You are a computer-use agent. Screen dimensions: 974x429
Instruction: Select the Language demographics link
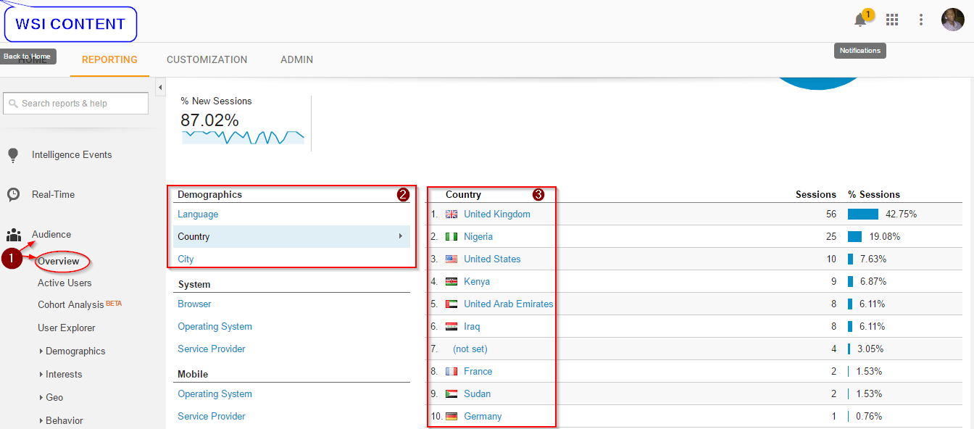pos(198,214)
